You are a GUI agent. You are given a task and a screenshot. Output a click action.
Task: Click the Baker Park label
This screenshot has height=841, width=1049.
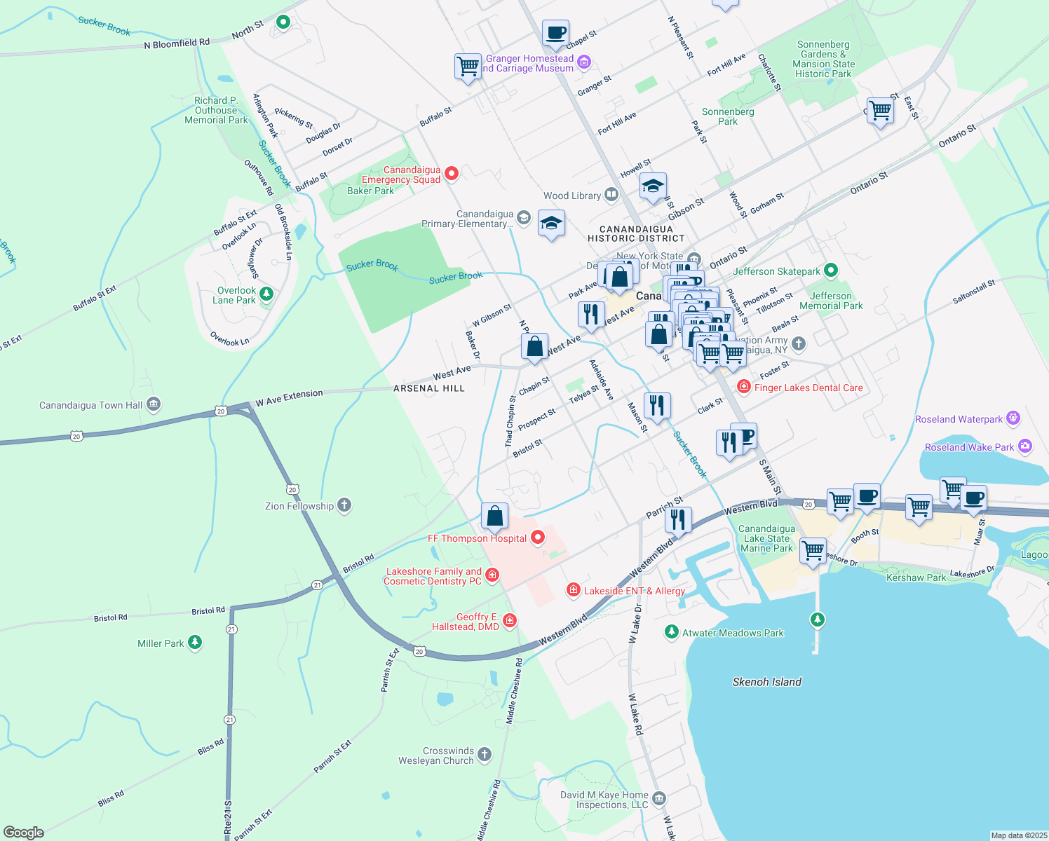[370, 191]
